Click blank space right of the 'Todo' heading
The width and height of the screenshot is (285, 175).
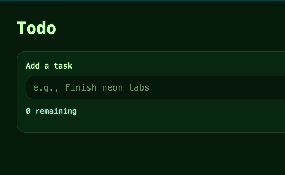point(165,28)
